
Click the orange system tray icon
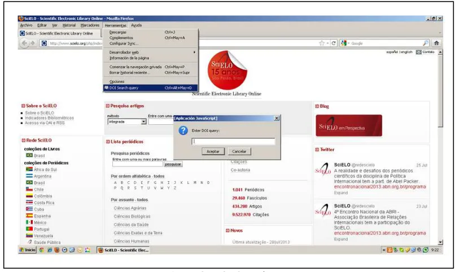pos(390,250)
